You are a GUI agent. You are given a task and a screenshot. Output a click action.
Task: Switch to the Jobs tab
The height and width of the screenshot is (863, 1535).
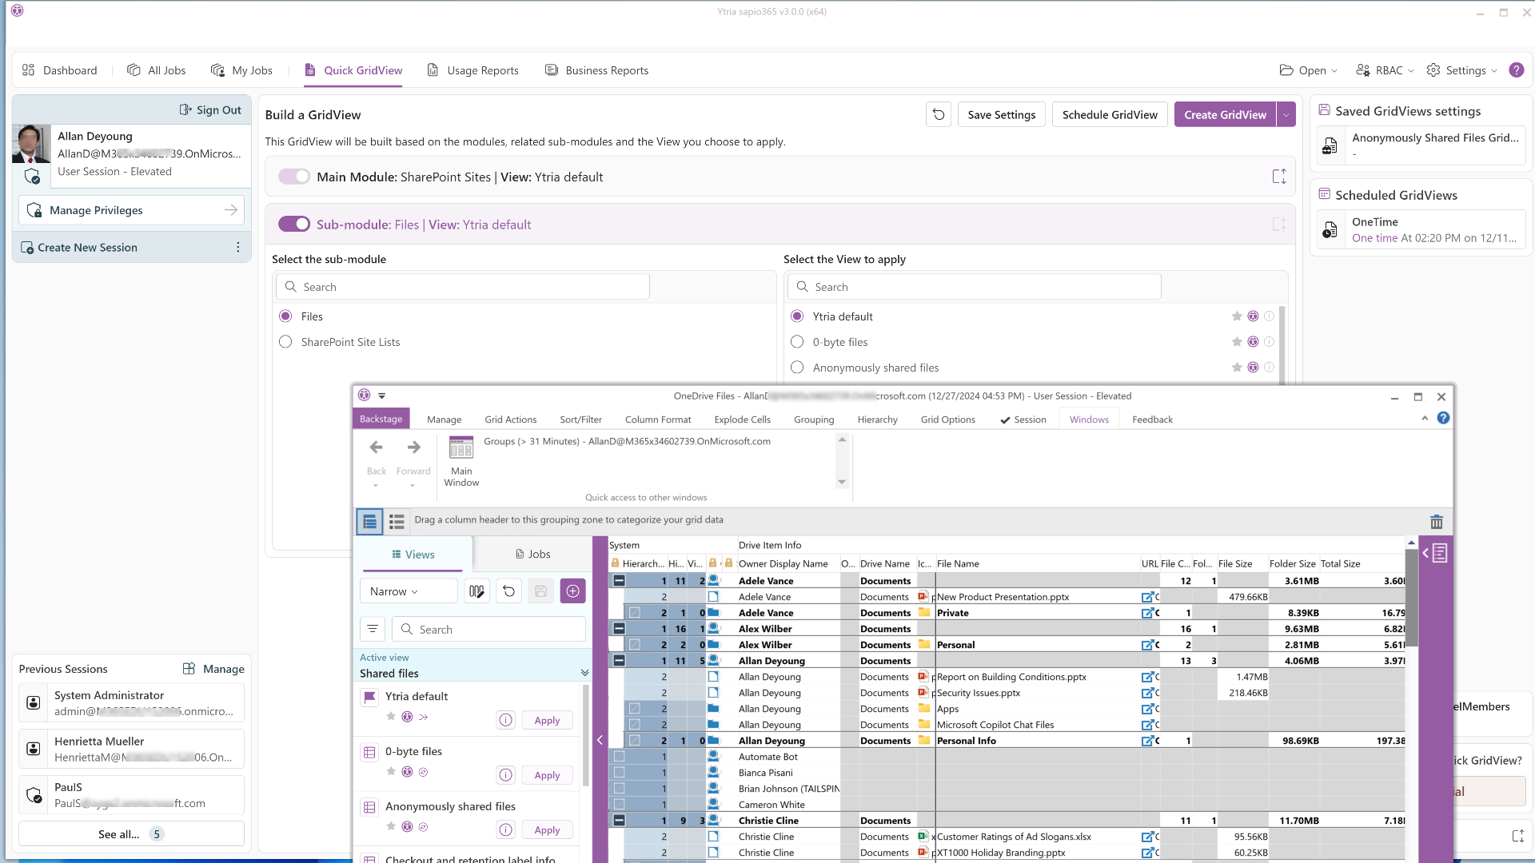(532, 554)
